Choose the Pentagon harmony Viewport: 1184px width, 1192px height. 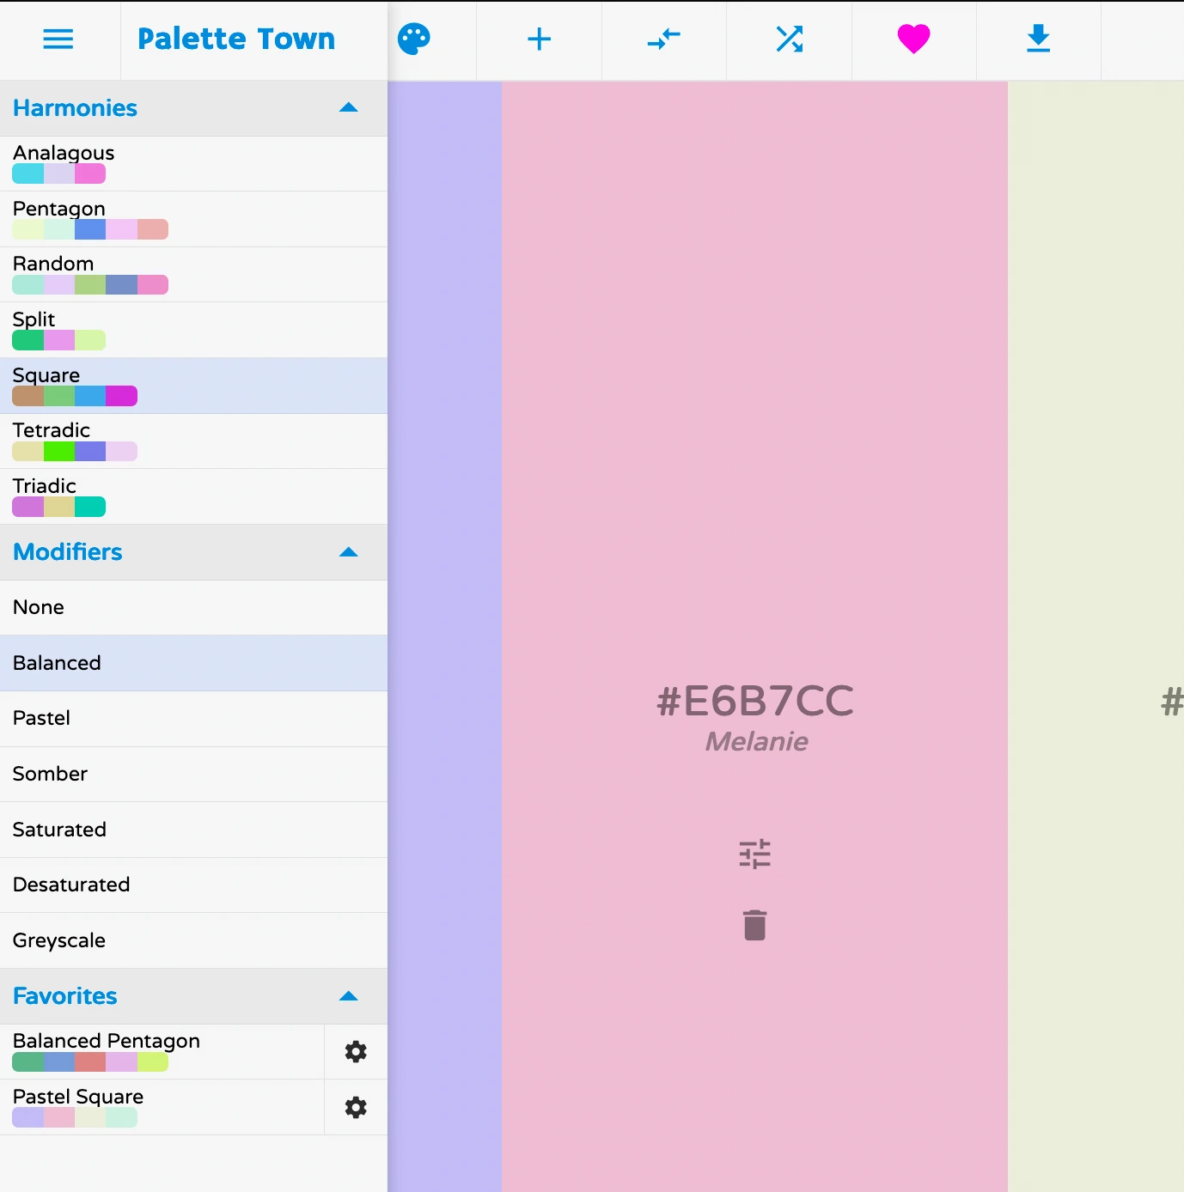193,219
